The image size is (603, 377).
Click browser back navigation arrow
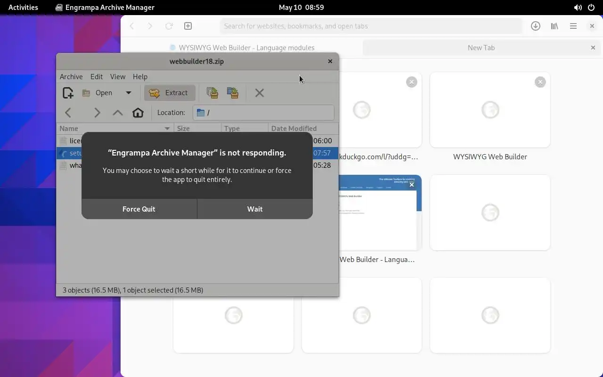[132, 26]
